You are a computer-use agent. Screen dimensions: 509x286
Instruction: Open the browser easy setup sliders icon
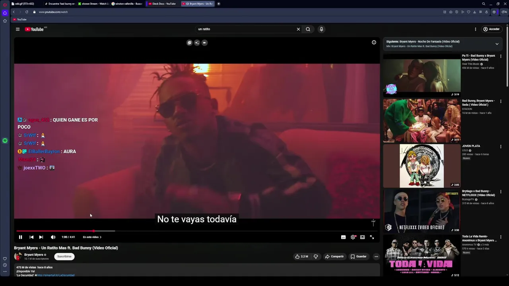[480, 12]
